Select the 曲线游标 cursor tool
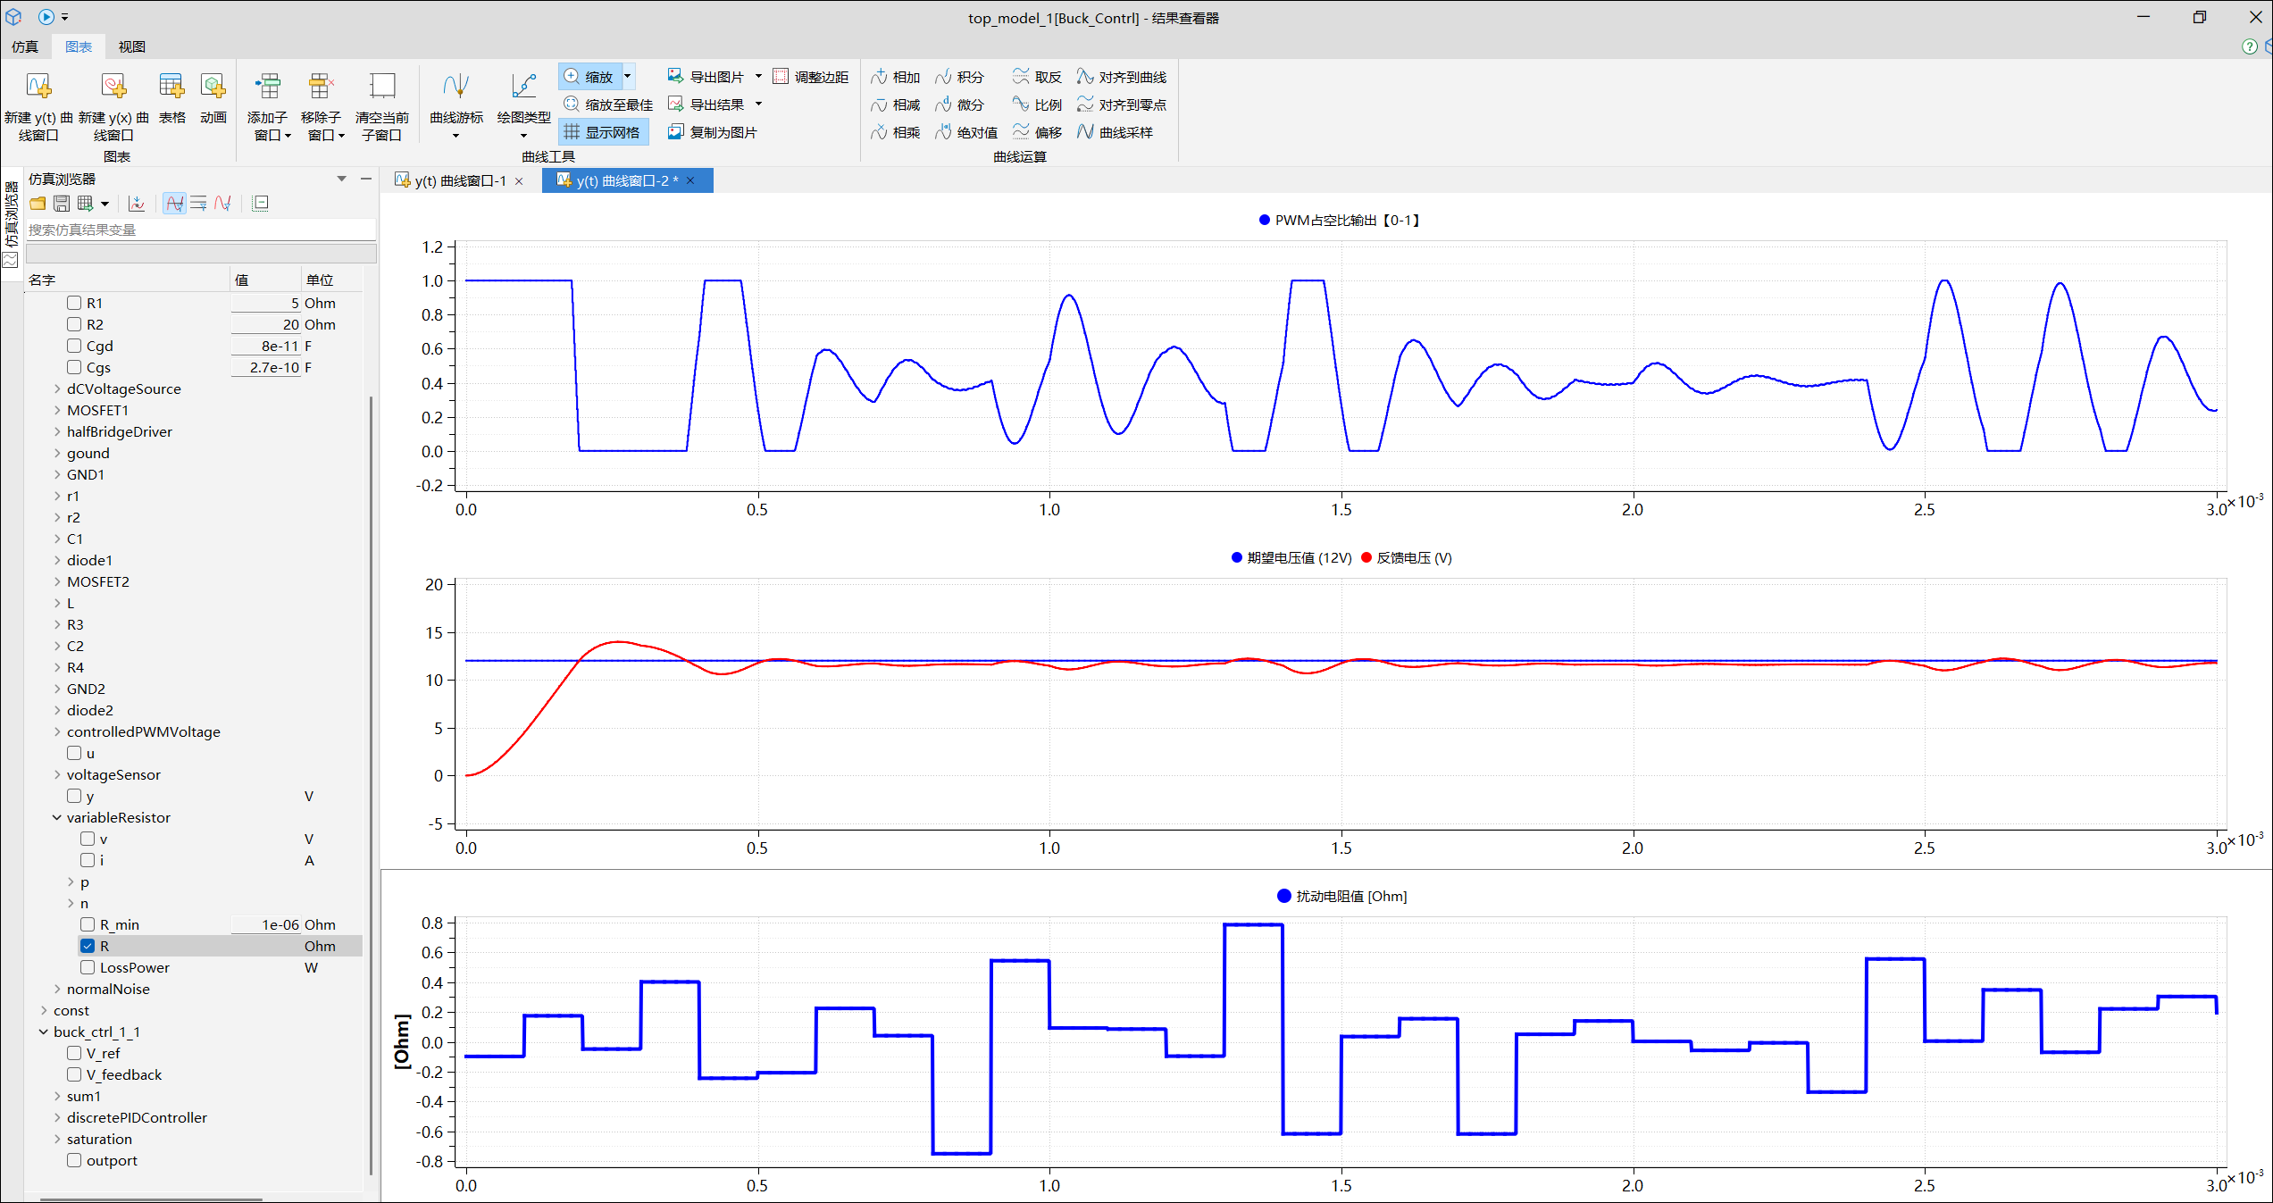The width and height of the screenshot is (2273, 1203). [455, 87]
